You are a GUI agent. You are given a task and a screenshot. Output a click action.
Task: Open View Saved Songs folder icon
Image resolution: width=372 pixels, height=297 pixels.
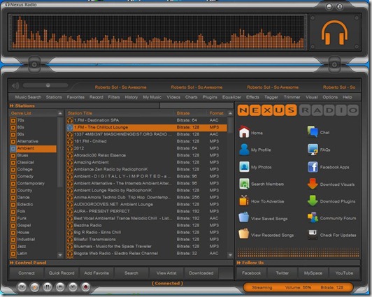(244, 217)
